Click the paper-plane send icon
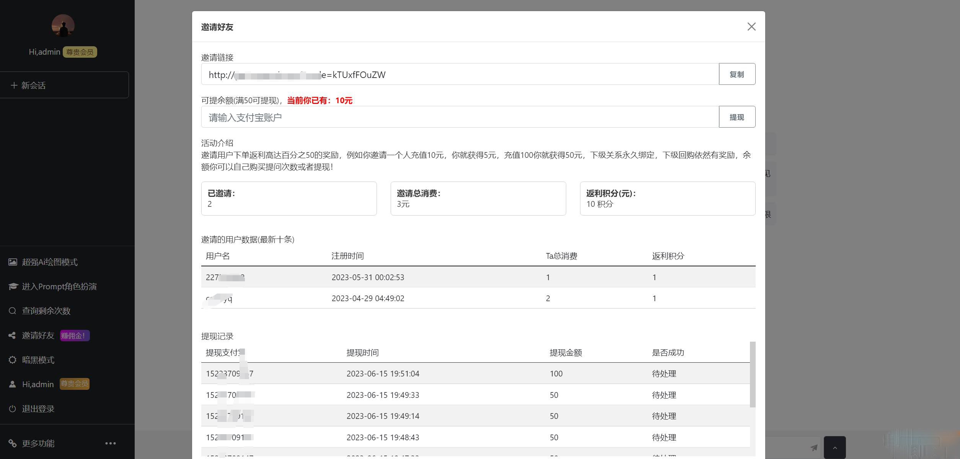960x459 pixels. coord(814,448)
